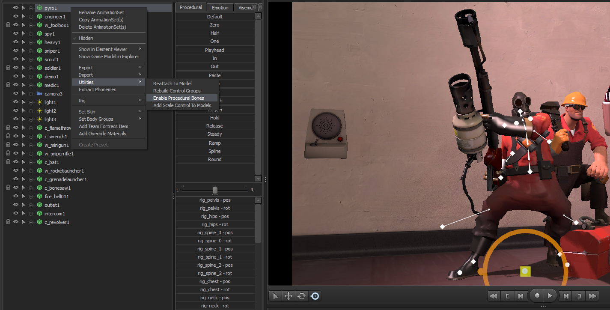The image size is (610, 310).
Task: Expand the heavy1 tree node
Action: tap(31, 42)
